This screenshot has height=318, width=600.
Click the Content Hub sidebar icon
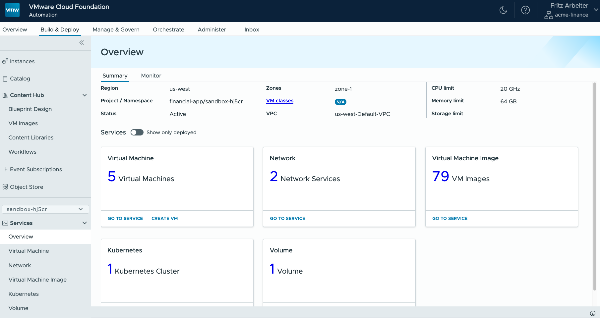pyautogui.click(x=5, y=95)
